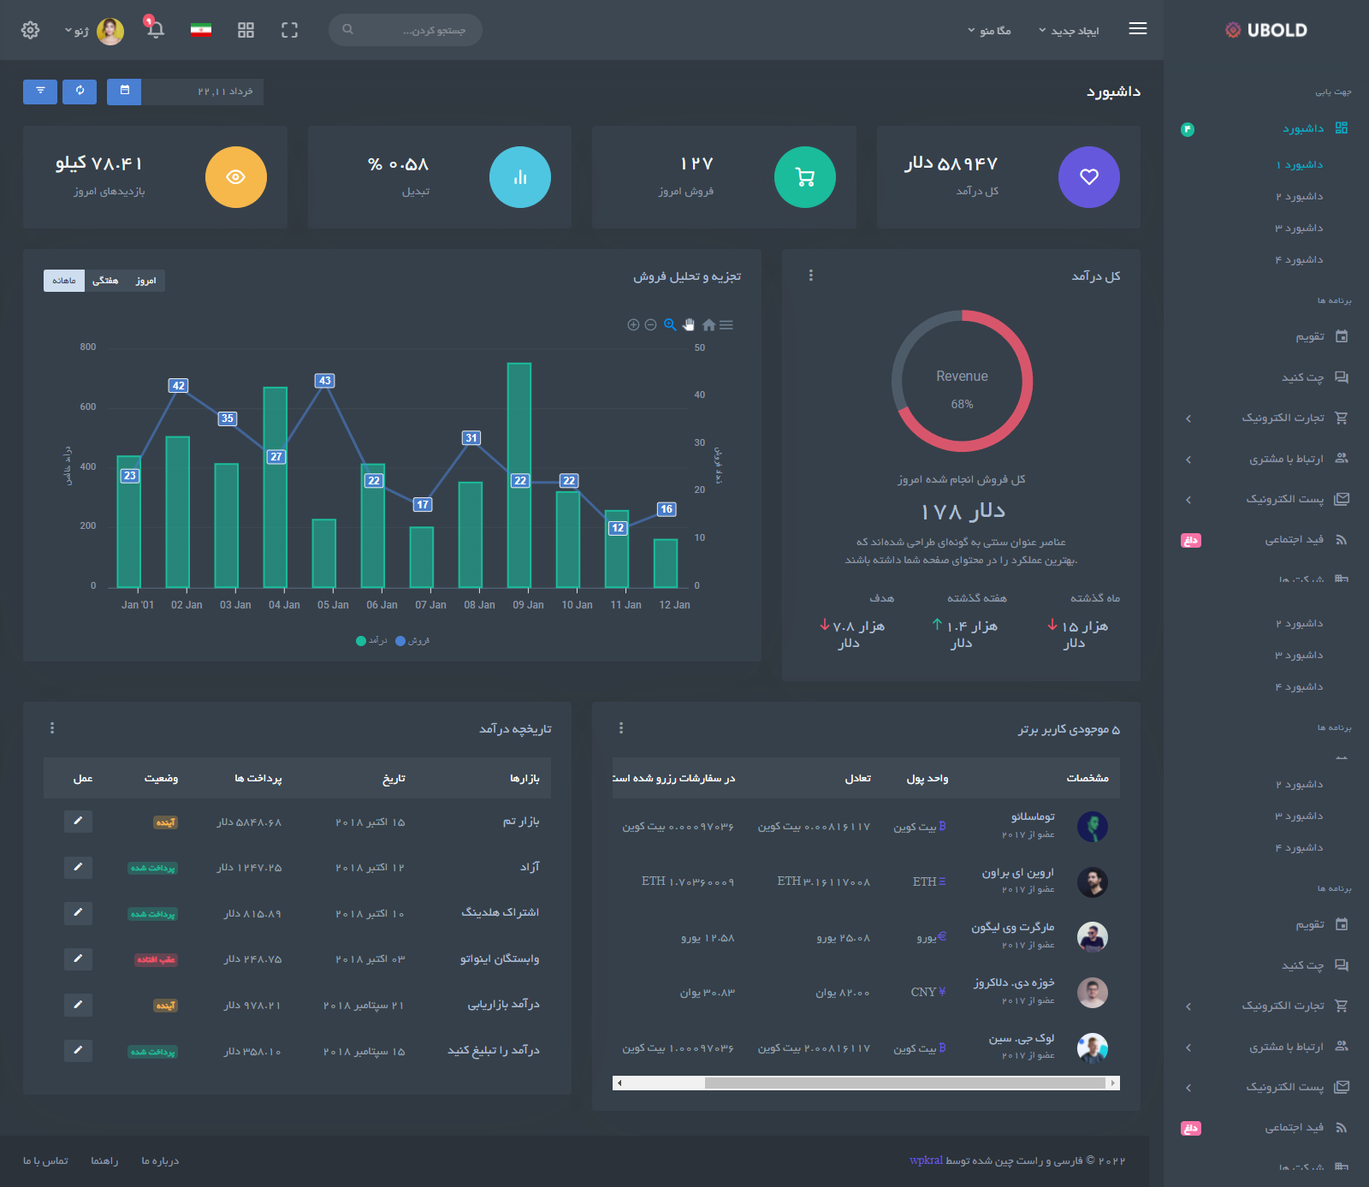
Task: Select the ماهانه chart range
Action: tap(64, 281)
